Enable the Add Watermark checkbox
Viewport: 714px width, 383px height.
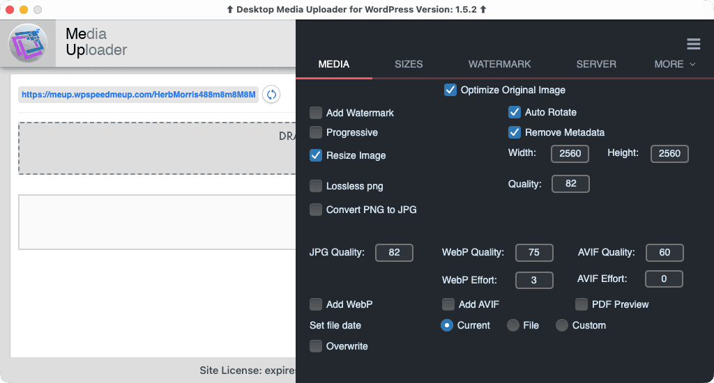click(x=316, y=113)
